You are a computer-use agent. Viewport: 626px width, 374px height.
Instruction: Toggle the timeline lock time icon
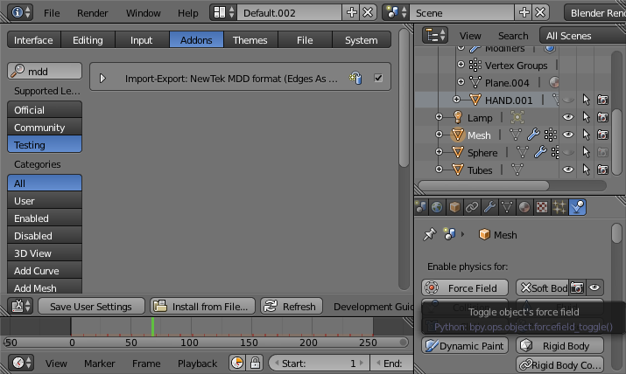pyautogui.click(x=255, y=363)
